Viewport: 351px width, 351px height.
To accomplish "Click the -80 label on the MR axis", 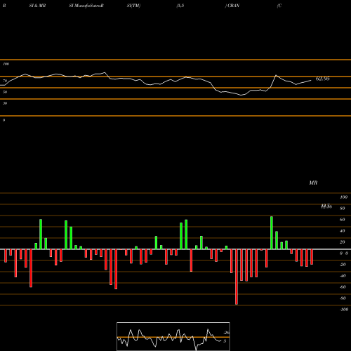I will (x=343, y=298).
